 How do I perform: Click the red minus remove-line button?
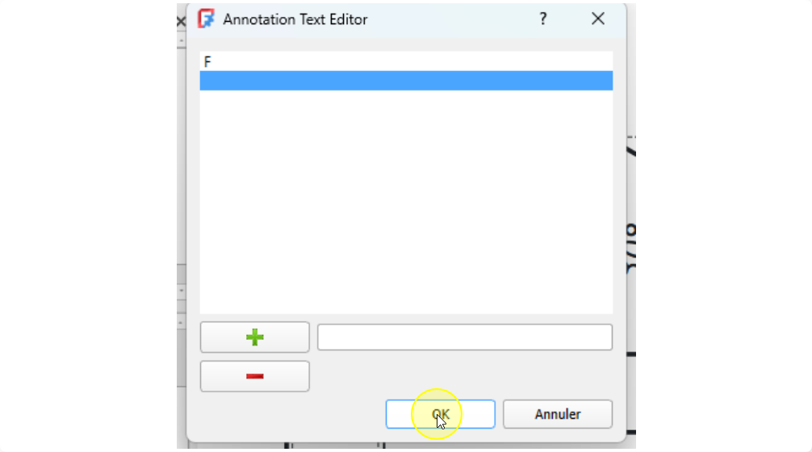tap(255, 376)
